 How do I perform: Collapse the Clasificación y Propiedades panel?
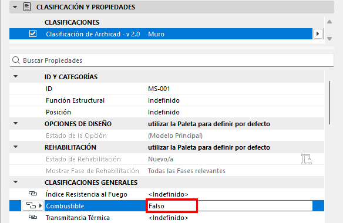[15, 7]
